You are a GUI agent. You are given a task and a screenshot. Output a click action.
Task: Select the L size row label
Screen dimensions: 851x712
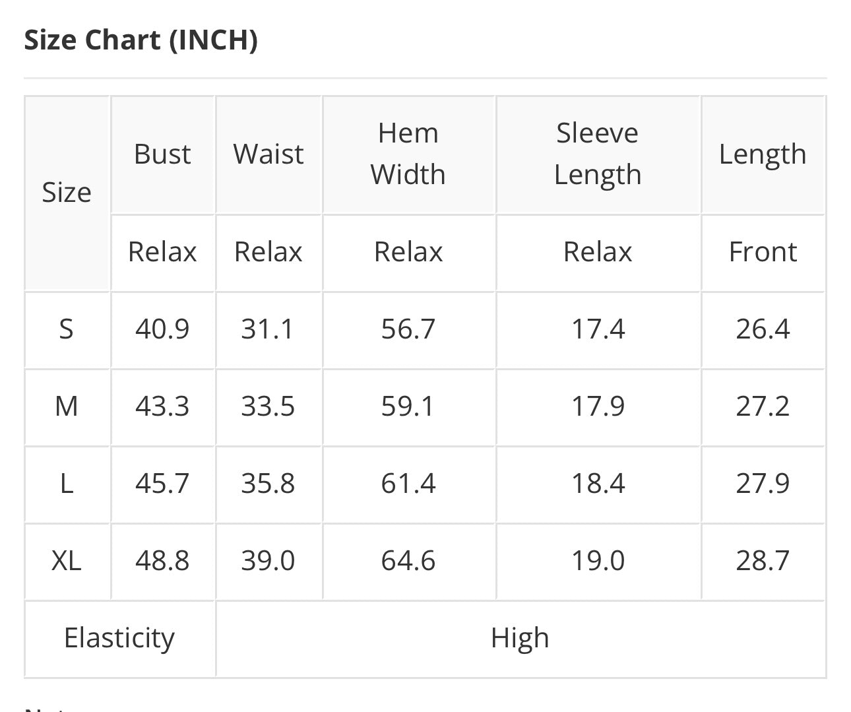67,483
